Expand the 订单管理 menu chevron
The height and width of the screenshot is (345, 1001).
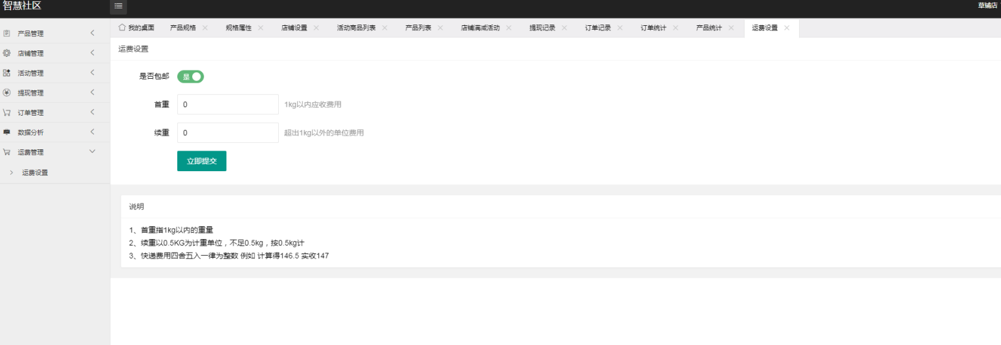[x=93, y=112]
